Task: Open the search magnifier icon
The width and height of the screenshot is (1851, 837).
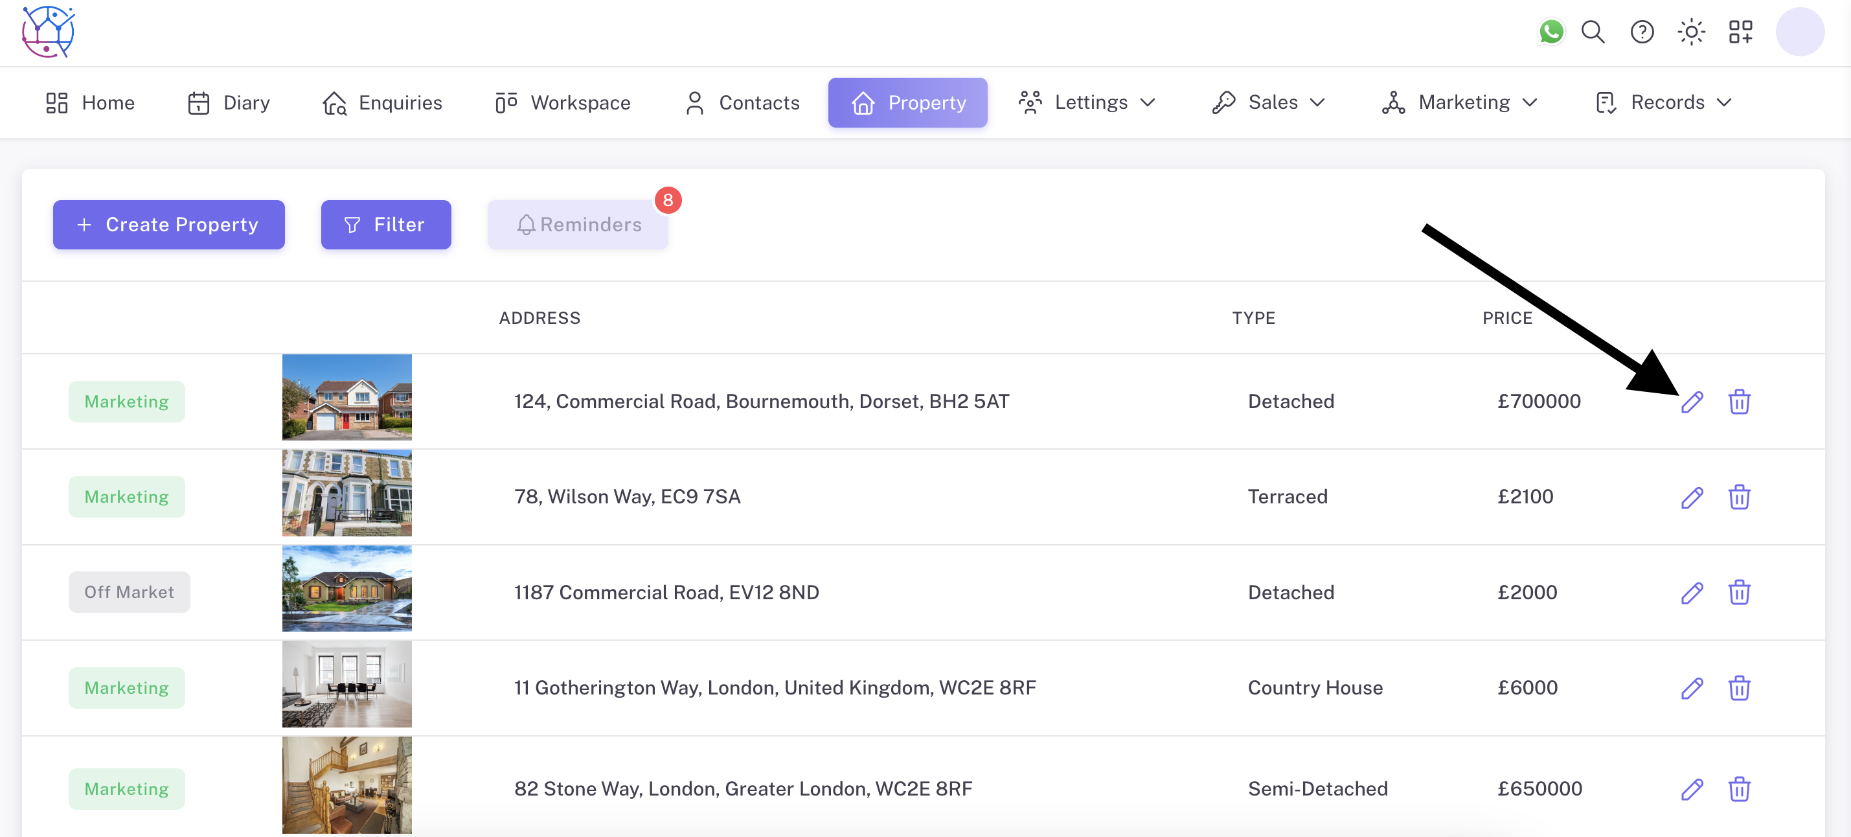Action: (x=1593, y=32)
